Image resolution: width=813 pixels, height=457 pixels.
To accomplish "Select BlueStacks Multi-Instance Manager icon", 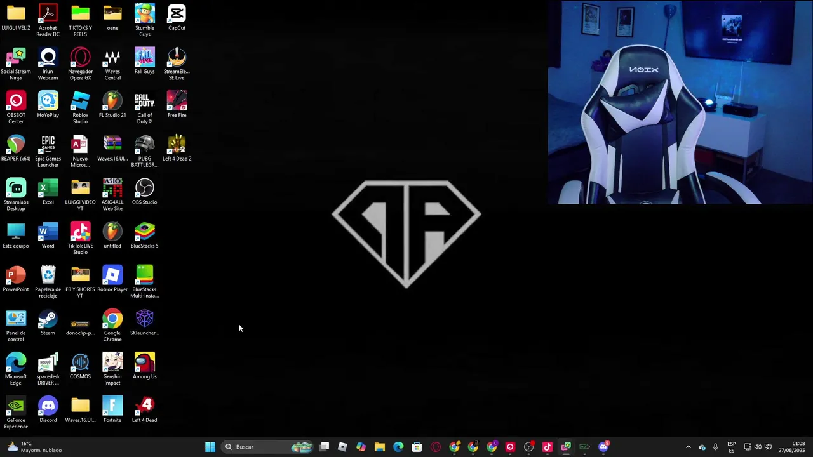I will [x=144, y=282].
